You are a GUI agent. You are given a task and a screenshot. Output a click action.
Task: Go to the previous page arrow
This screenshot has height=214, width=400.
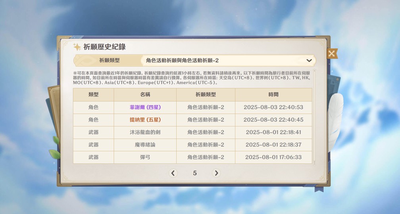tap(173, 173)
